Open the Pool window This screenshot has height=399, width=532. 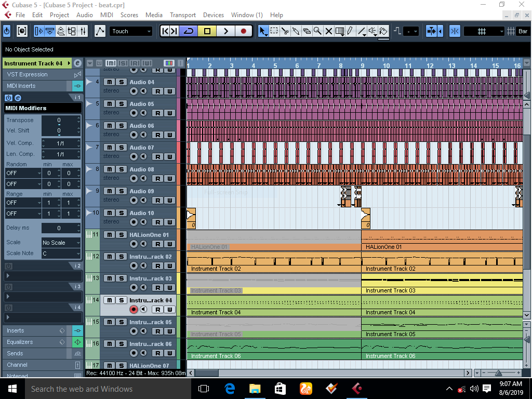72,31
